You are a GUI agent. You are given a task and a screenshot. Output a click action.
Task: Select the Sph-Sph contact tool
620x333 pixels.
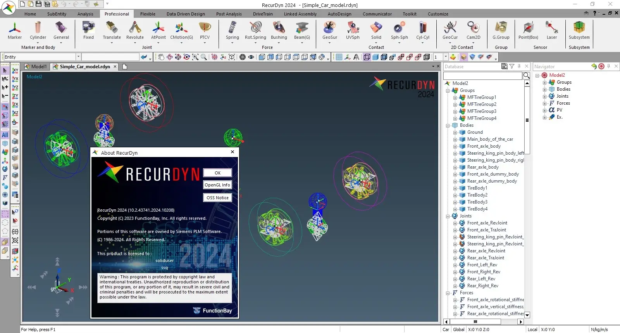tap(399, 31)
